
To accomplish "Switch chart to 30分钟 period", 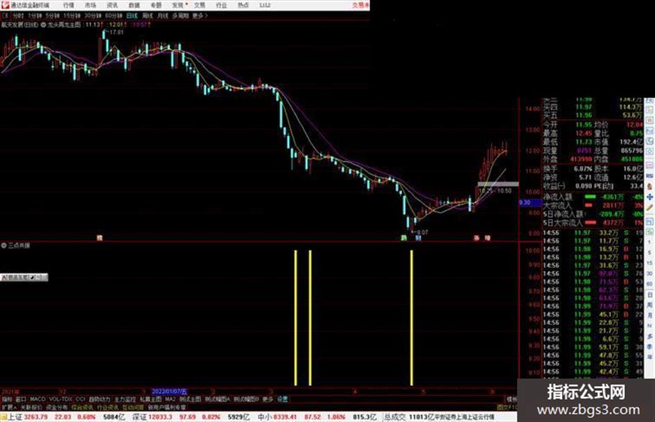I will point(93,16).
